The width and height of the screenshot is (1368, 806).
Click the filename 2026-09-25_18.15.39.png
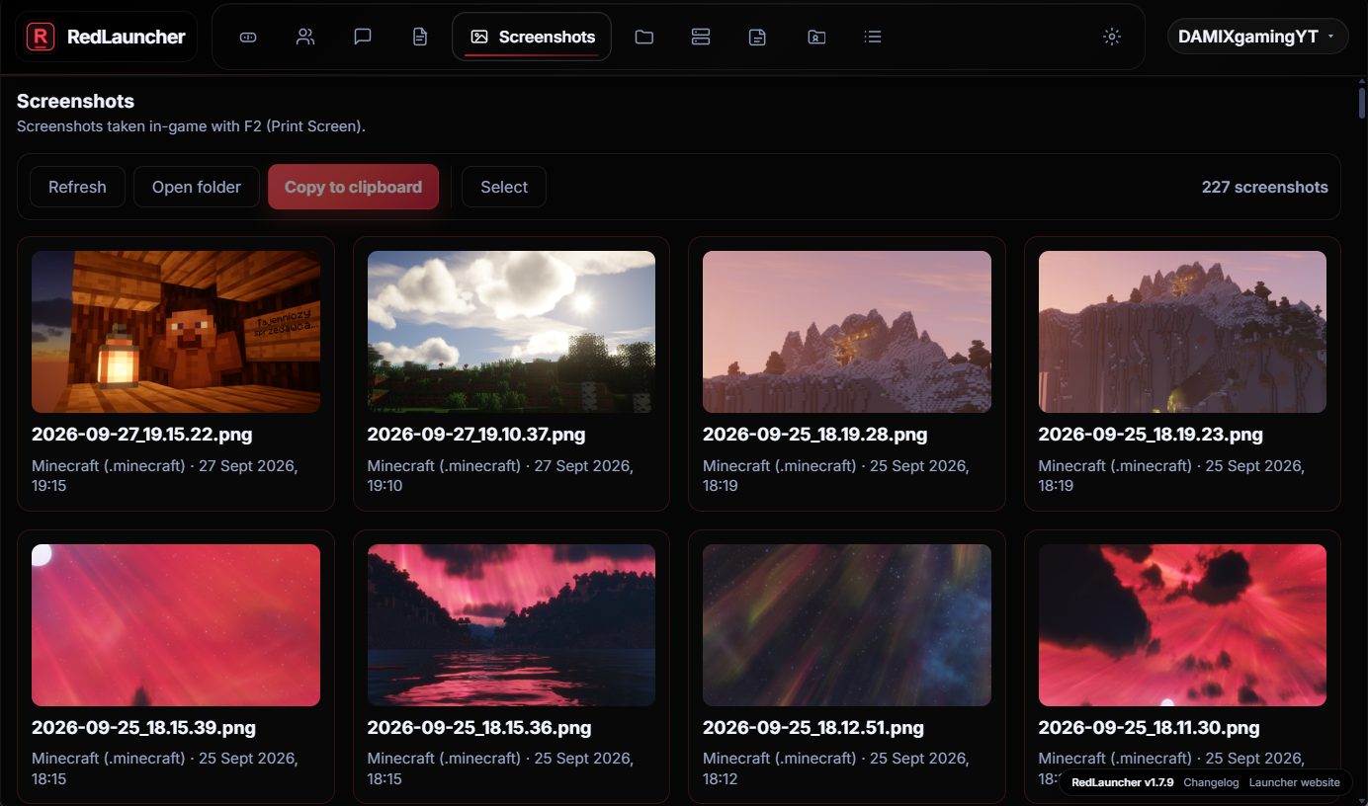coord(143,728)
